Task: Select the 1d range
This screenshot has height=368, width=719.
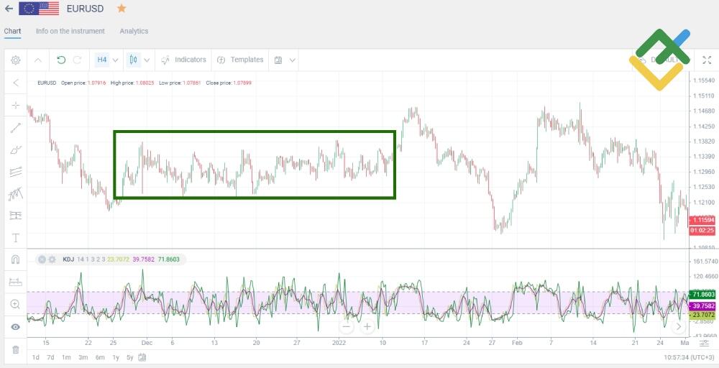Action: pyautogui.click(x=36, y=357)
